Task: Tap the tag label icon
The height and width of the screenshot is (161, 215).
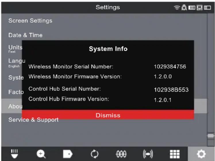Action: pos(68,154)
